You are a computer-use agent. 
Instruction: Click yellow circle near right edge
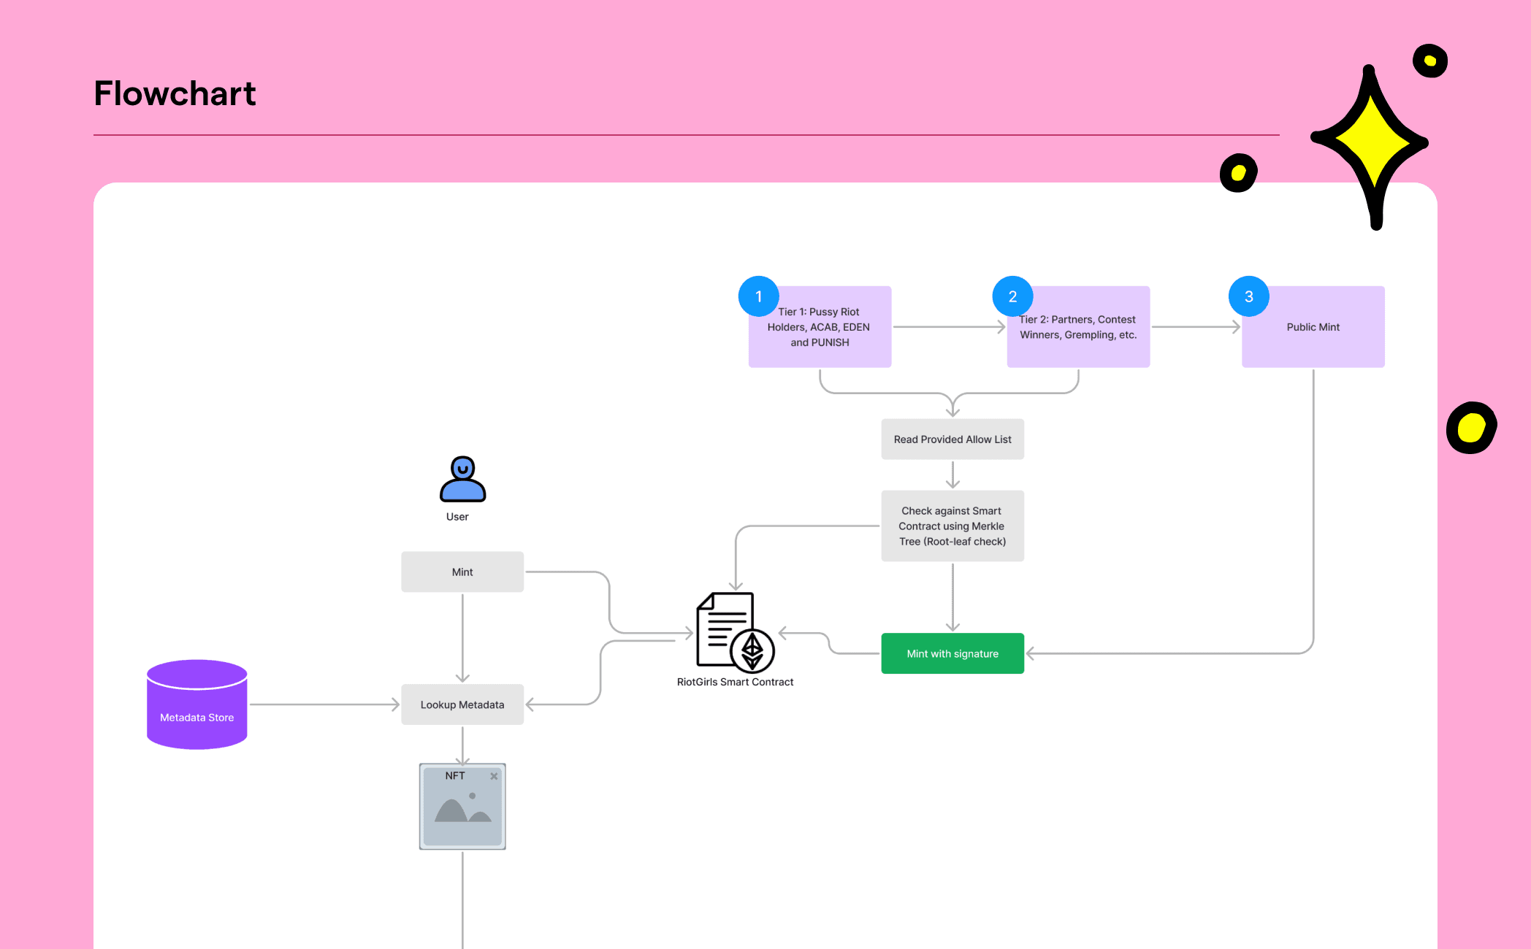1471,428
